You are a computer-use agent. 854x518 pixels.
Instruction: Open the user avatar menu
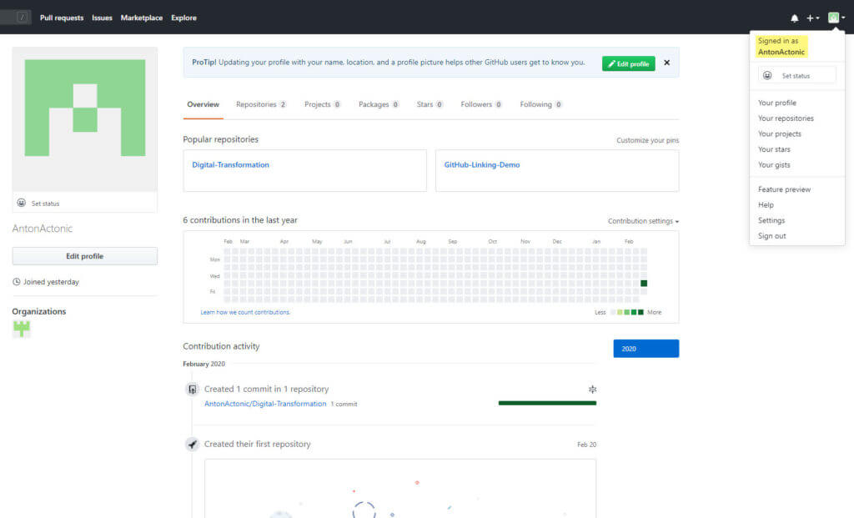(x=835, y=18)
